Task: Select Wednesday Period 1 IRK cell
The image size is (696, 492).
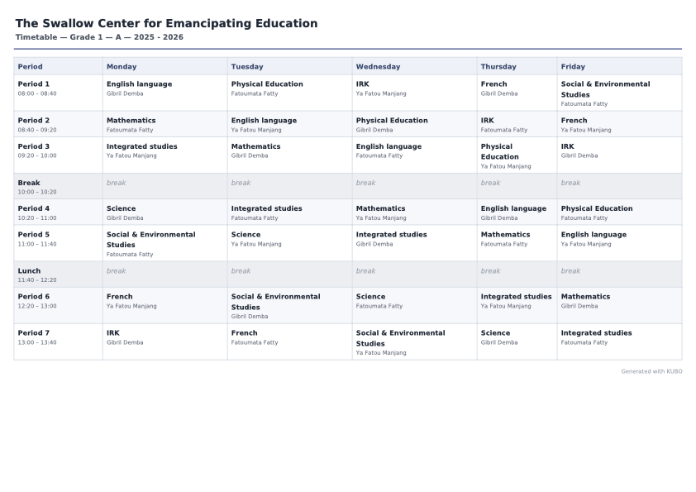Action: pos(415,93)
